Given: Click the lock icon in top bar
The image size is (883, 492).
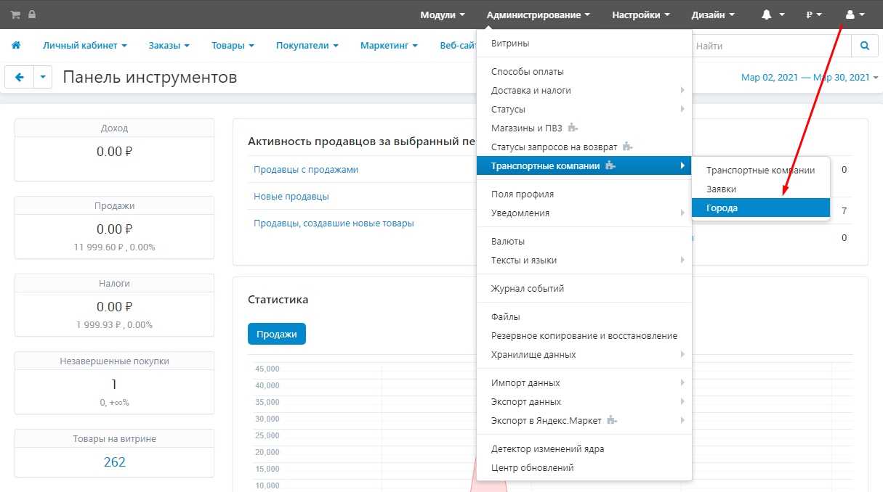Looking at the screenshot, I should click(31, 15).
